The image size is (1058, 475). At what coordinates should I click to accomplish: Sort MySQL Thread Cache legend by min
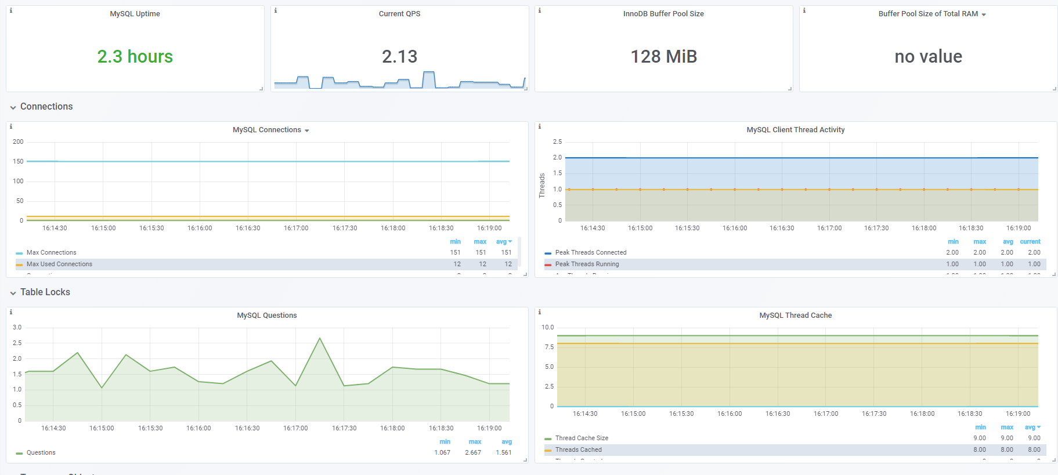point(980,427)
